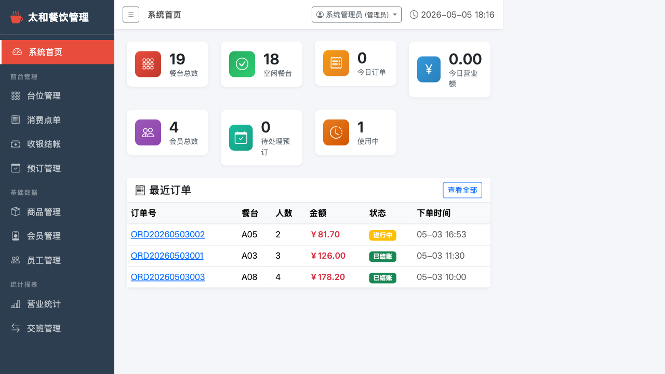Viewport: 665px width, 374px height.
Task: Click the receipt icon next to 最近订单 heading
Action: (x=140, y=191)
